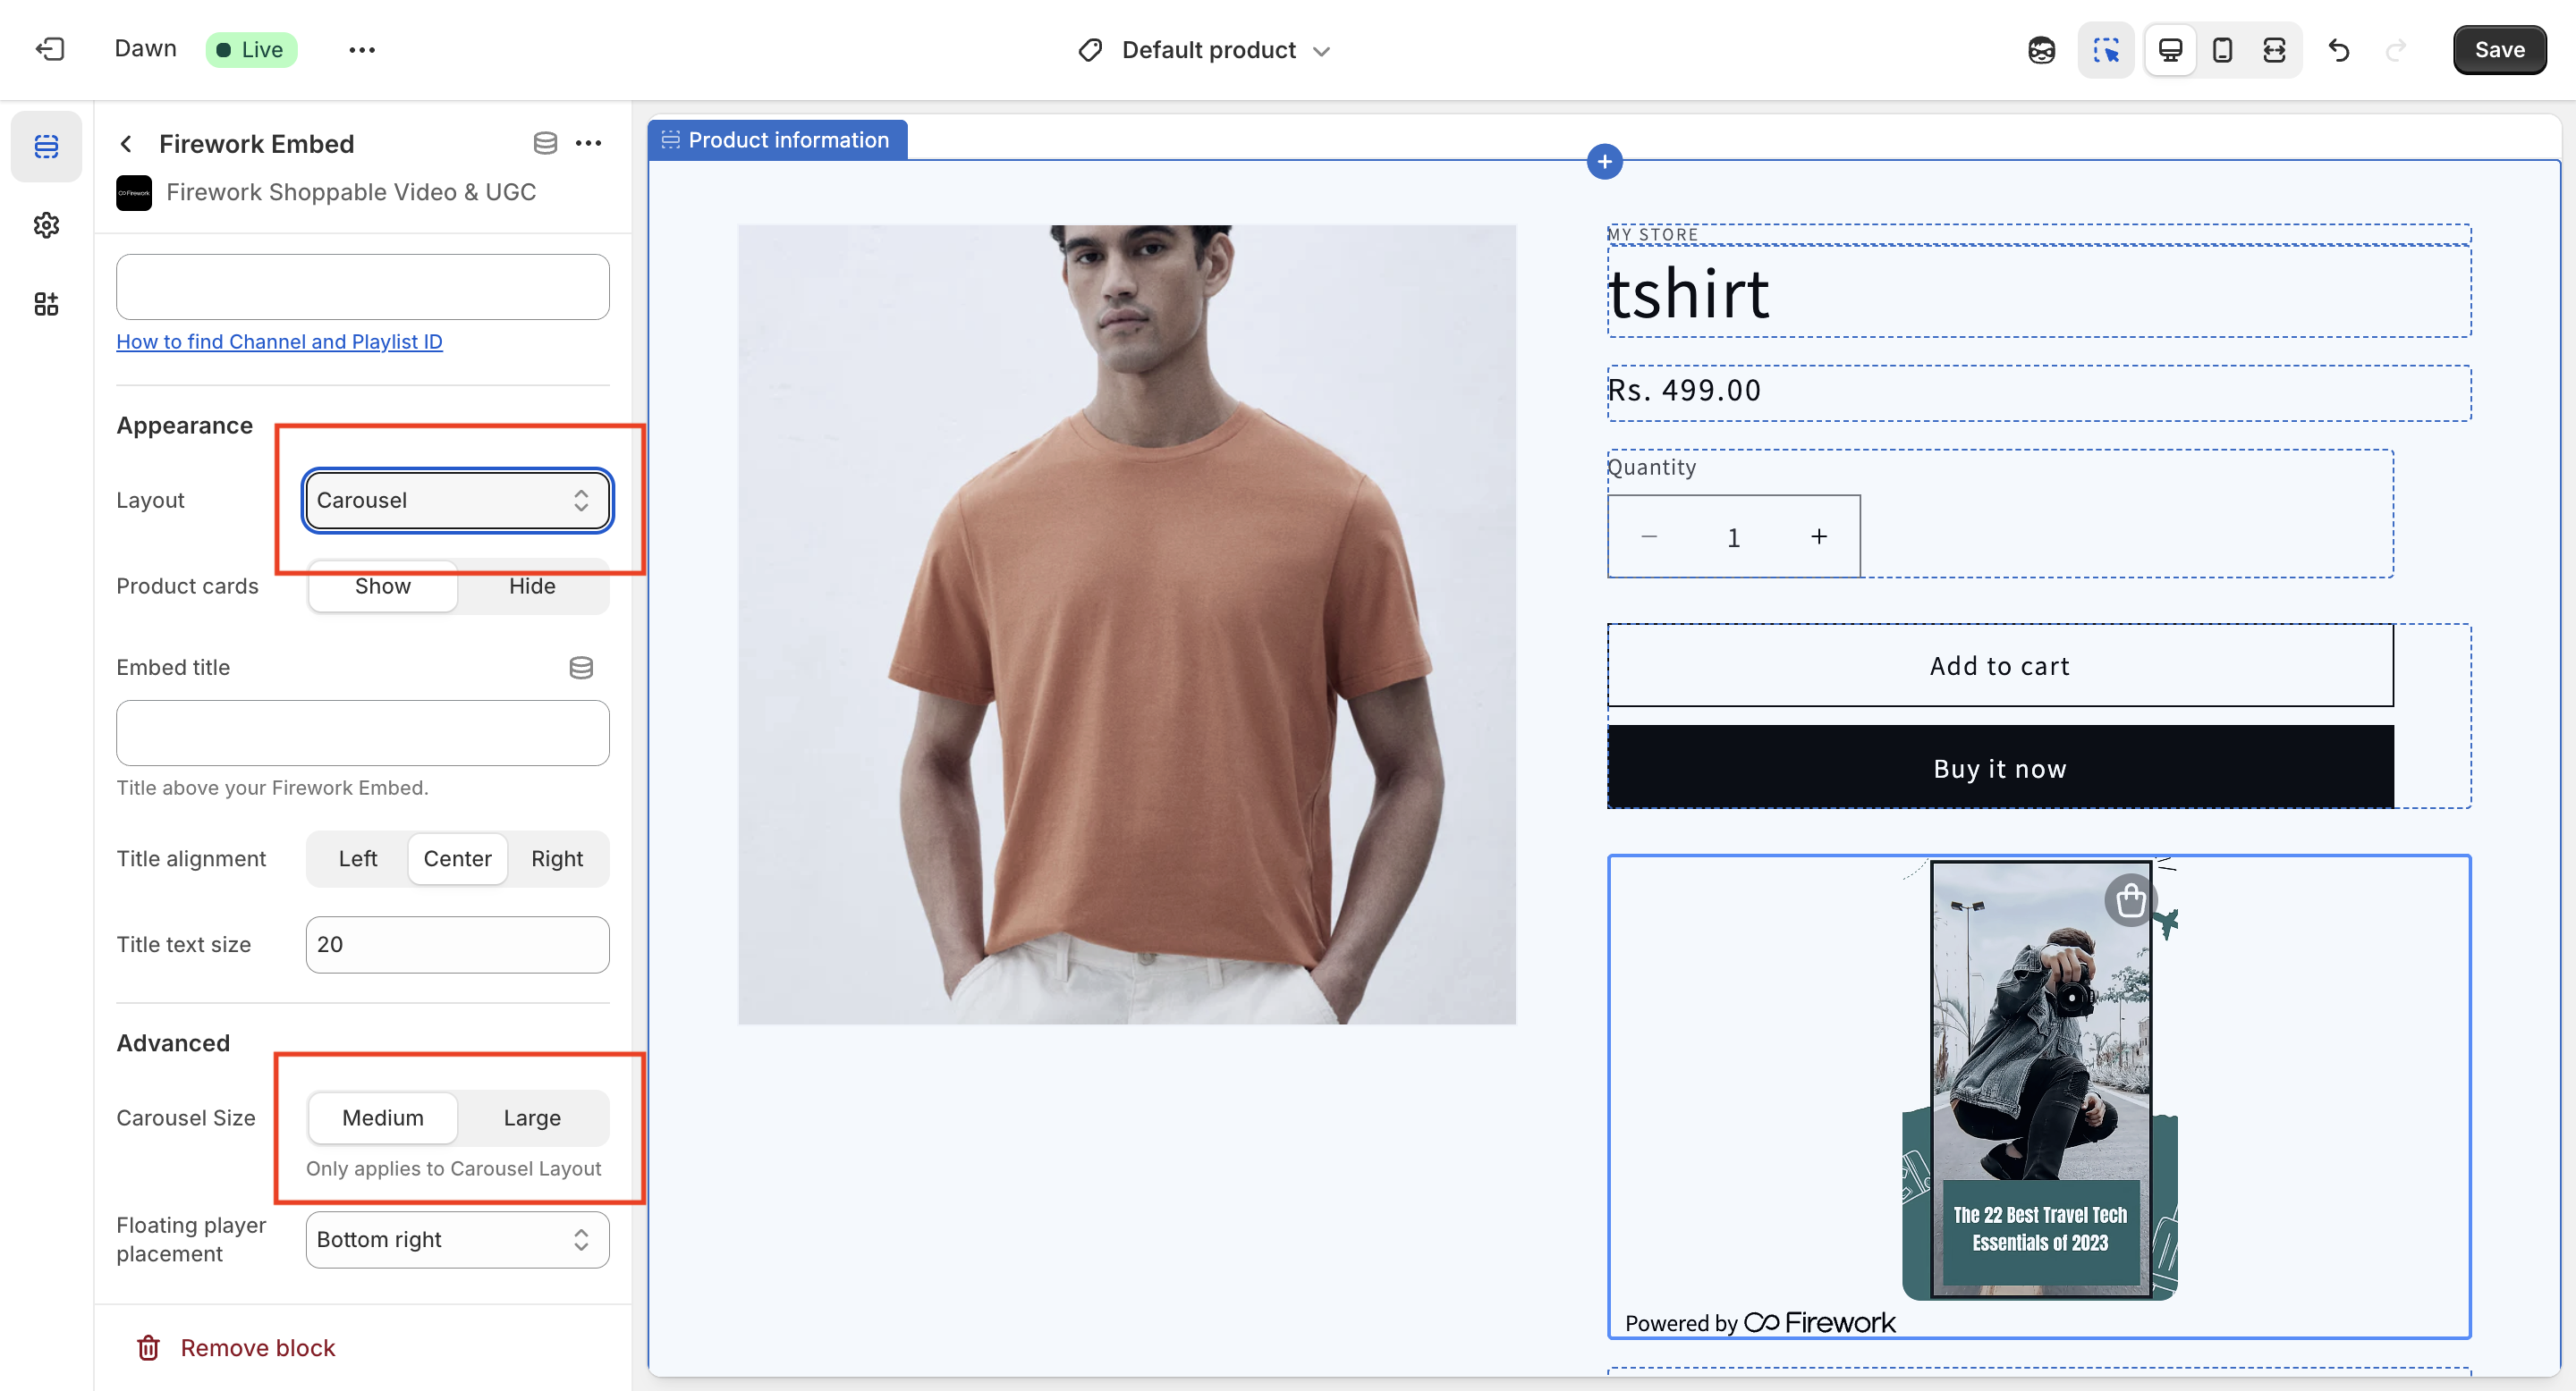
Task: Open the Layout Carousel dropdown
Action: 457,500
